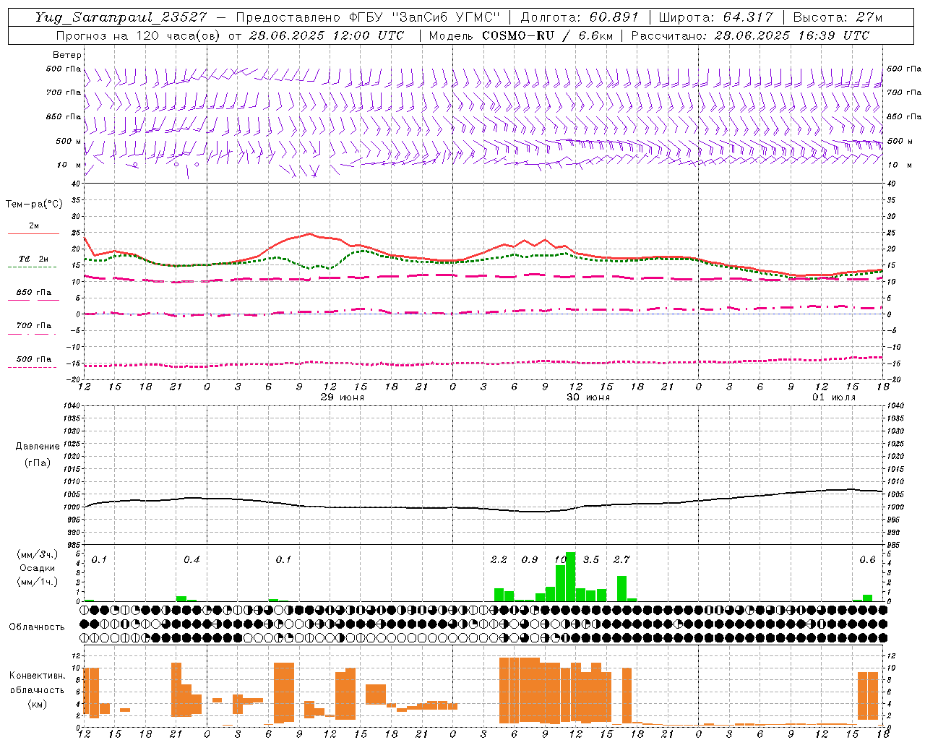Select the model name 'COSMO-RU / 6.6км'
The width and height of the screenshot is (925, 740).
click(x=547, y=35)
